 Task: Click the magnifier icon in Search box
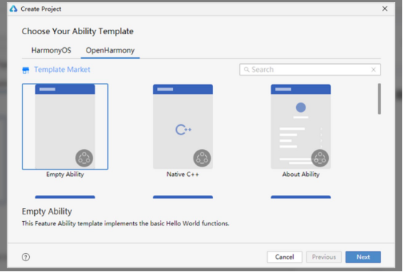(247, 70)
